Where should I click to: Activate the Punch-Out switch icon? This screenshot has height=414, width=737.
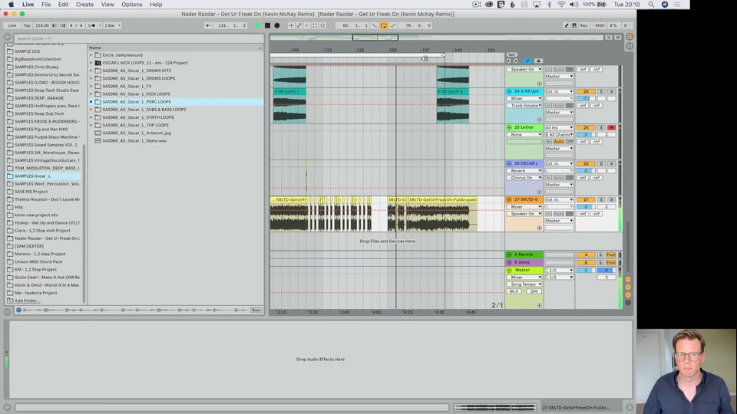click(393, 25)
